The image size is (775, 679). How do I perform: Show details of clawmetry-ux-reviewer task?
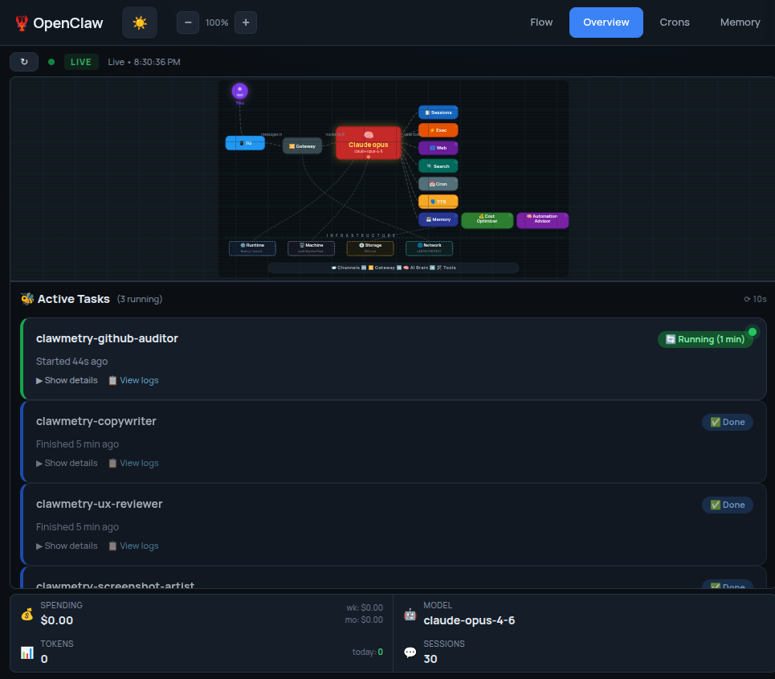67,546
